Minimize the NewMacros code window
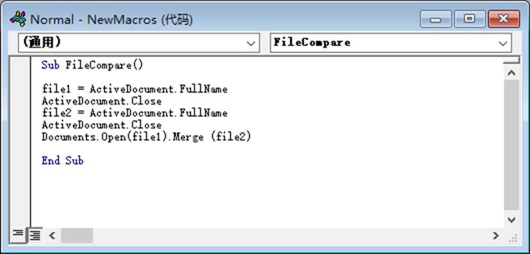The image size is (530, 254). [435, 19]
